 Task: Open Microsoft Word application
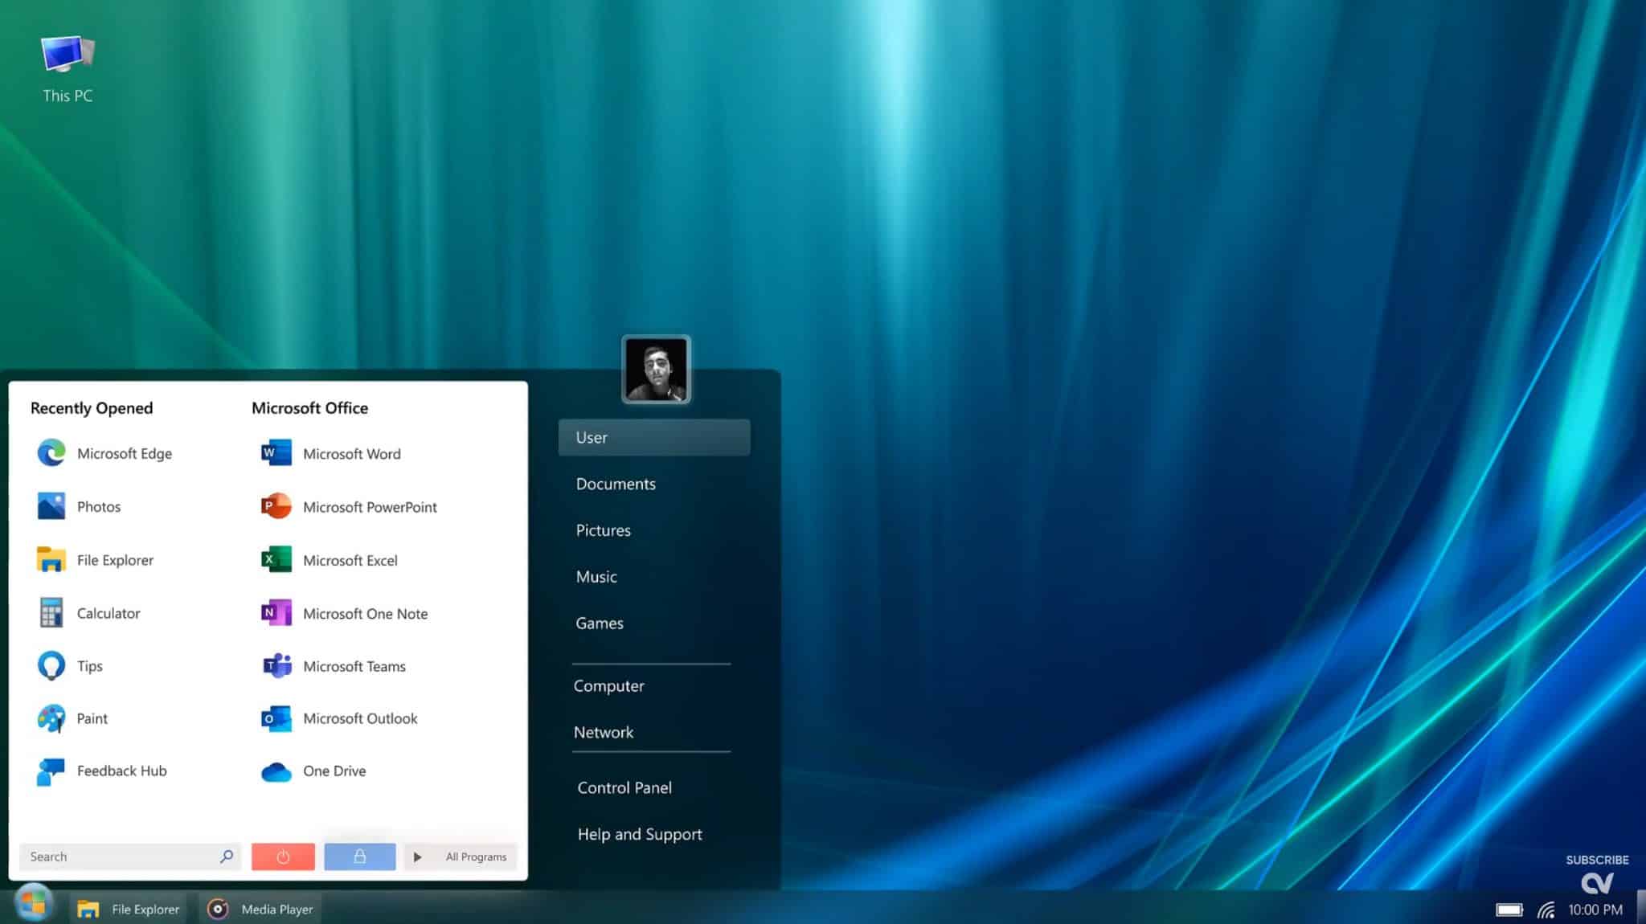click(351, 453)
